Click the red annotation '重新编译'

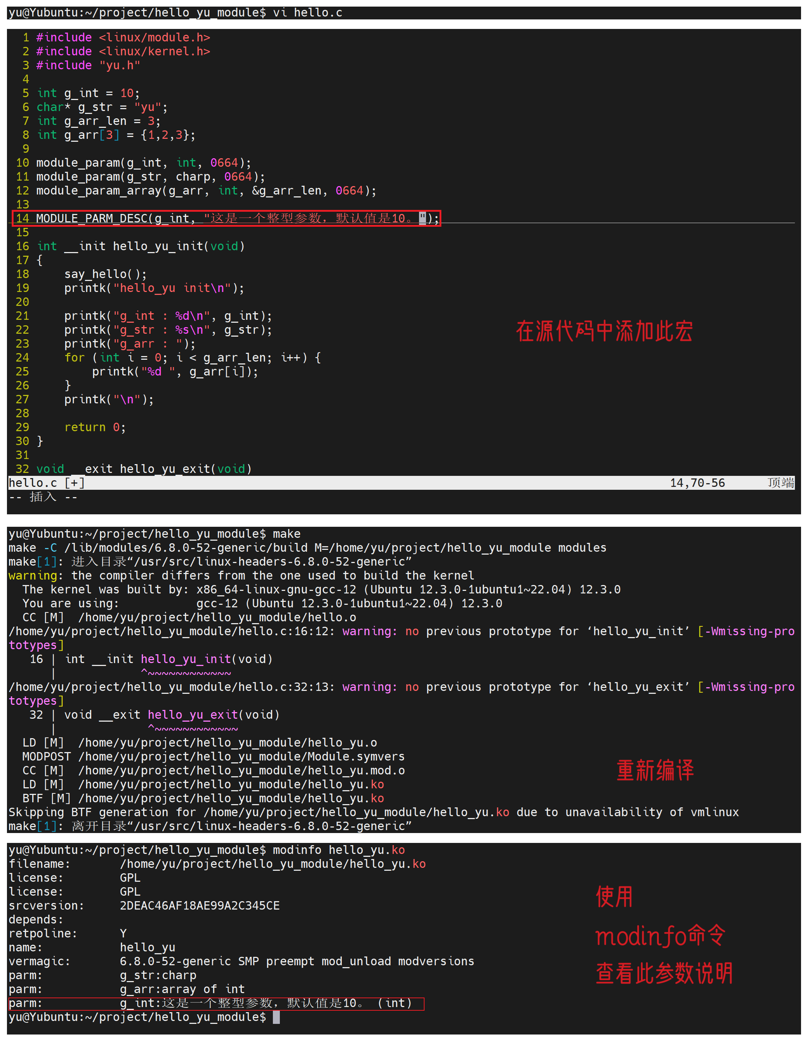655,770
